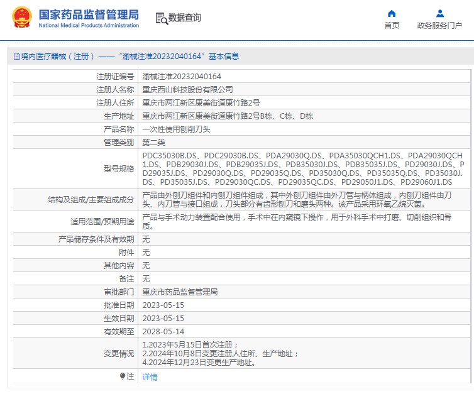Click the 注册人住所 label
474x394 pixels.
pyautogui.click(x=115, y=103)
